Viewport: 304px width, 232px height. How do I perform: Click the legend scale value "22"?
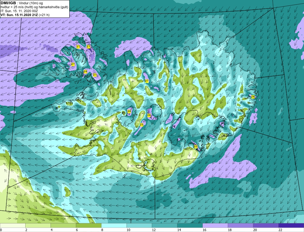coord(280,230)
